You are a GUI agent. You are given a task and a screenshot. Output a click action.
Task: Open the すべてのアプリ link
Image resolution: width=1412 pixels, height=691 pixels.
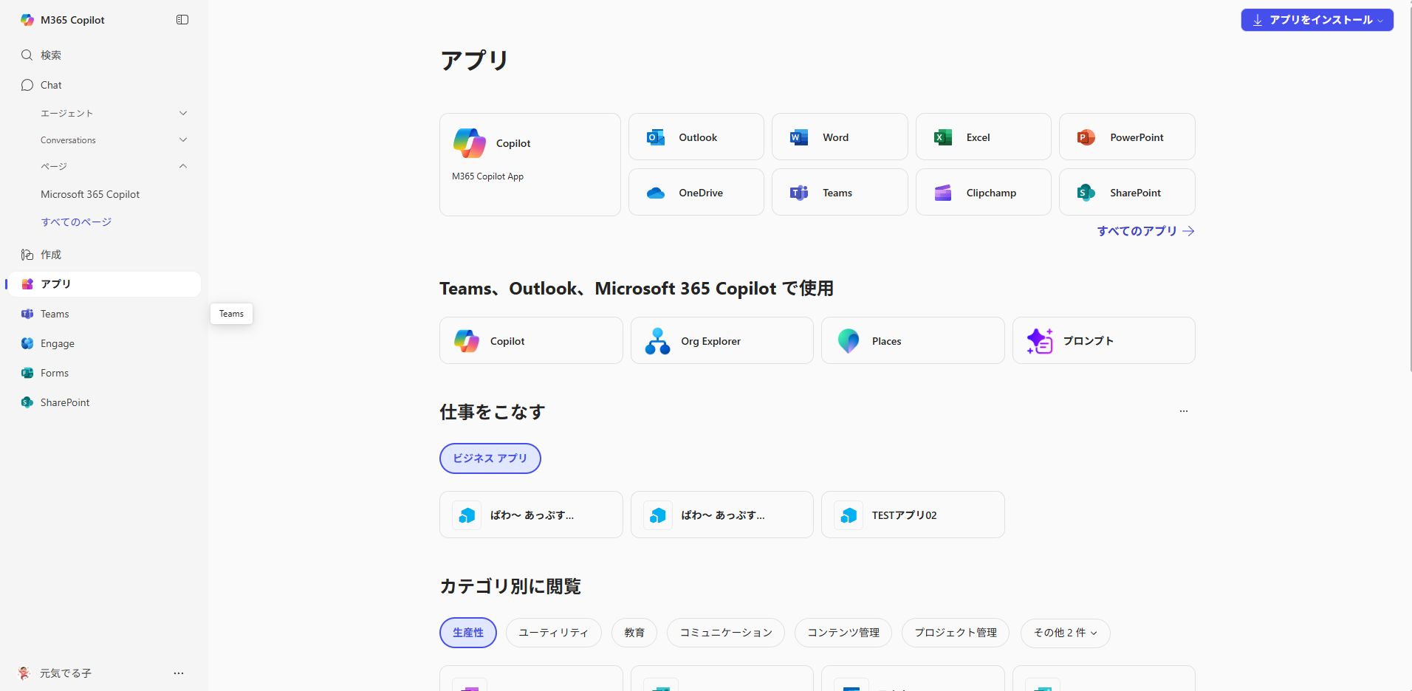click(x=1146, y=231)
